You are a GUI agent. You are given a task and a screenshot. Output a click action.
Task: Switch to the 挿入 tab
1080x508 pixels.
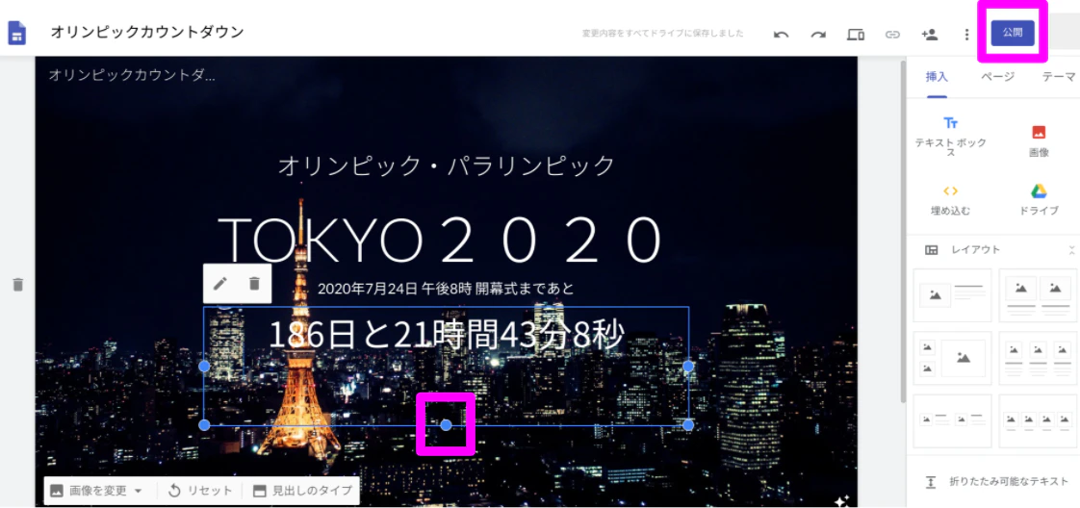pos(937,76)
